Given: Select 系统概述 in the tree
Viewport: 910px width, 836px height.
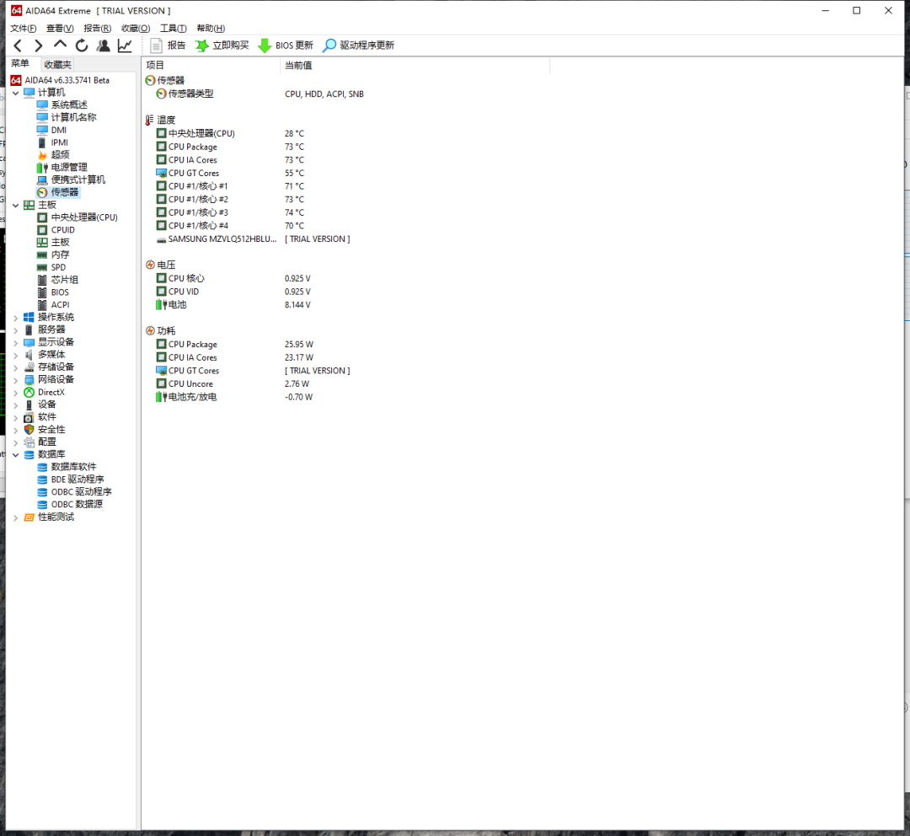Looking at the screenshot, I should coord(69,105).
